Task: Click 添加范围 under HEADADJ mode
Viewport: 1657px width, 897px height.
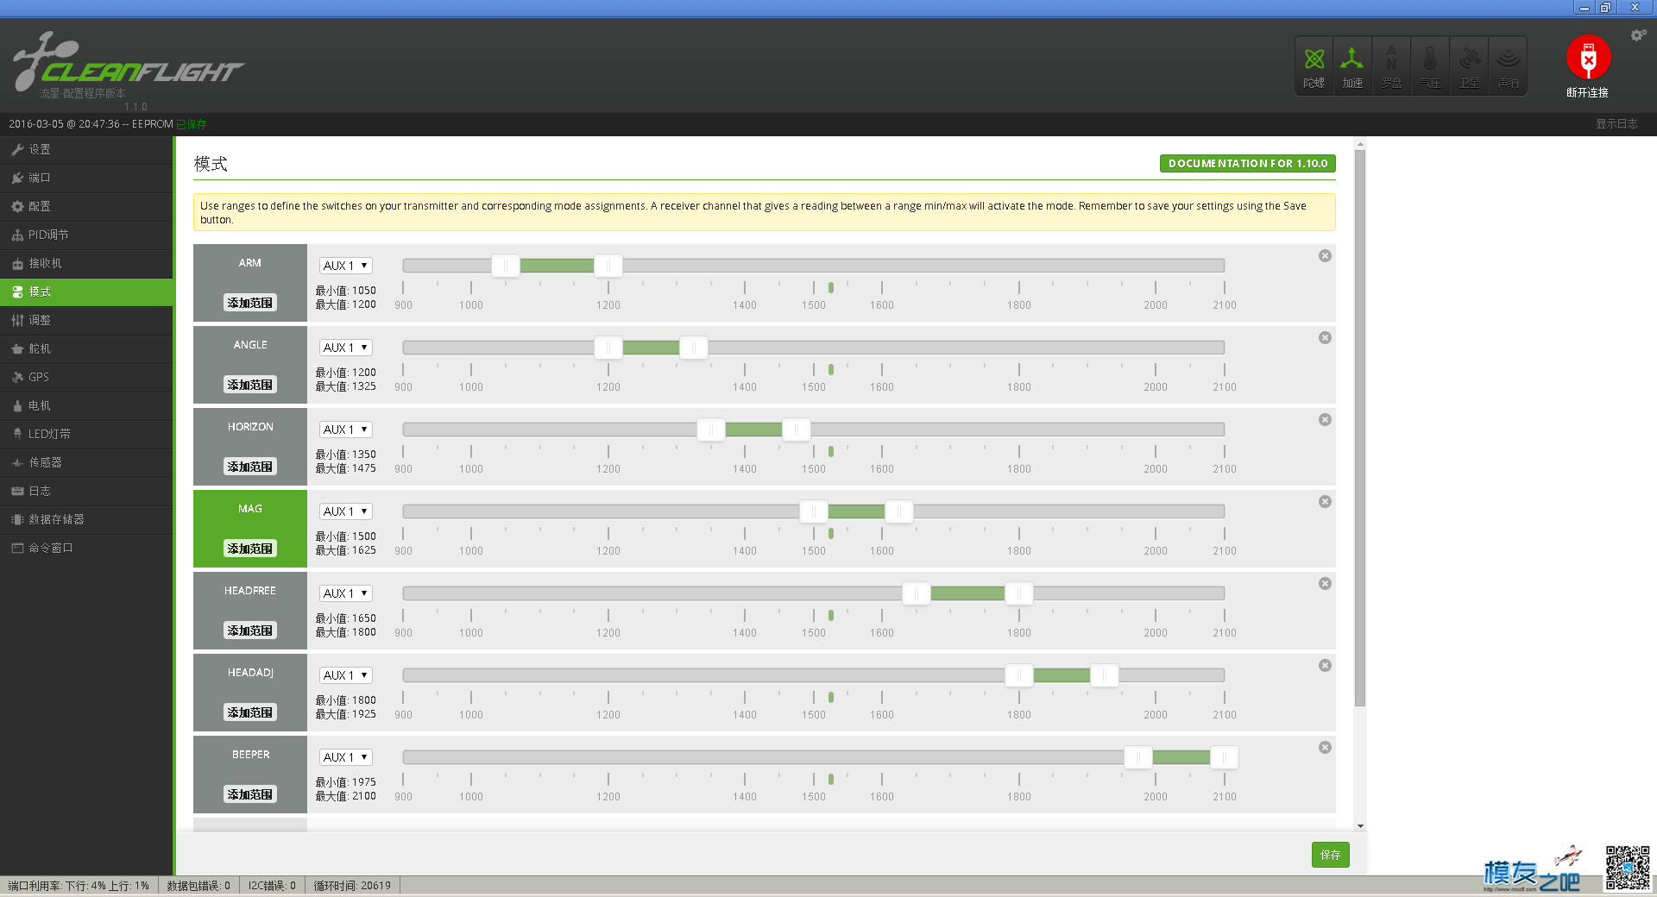Action: (250, 712)
